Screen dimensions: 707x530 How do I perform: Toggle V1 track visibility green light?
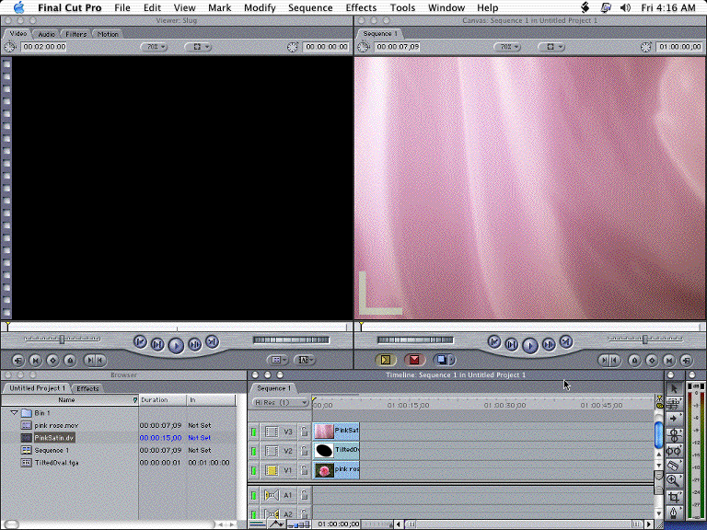pos(254,470)
